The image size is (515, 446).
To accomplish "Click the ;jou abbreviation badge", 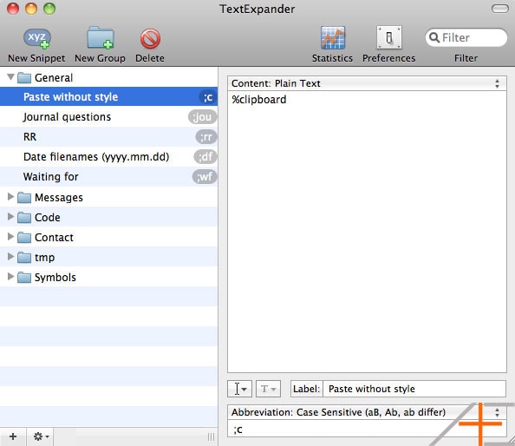I will tap(202, 116).
